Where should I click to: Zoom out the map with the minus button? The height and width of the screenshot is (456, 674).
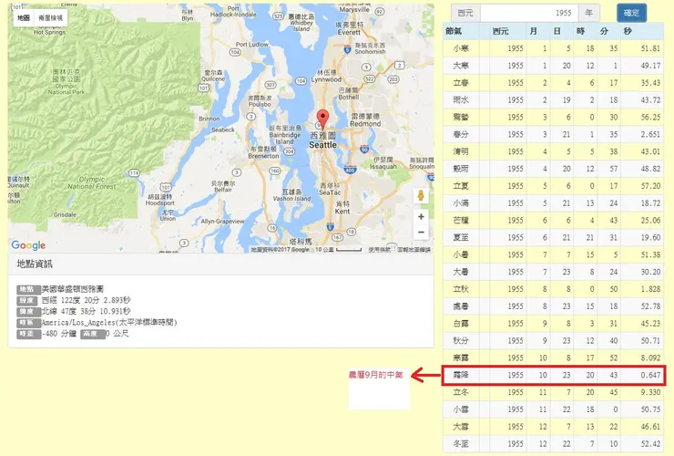point(421,232)
